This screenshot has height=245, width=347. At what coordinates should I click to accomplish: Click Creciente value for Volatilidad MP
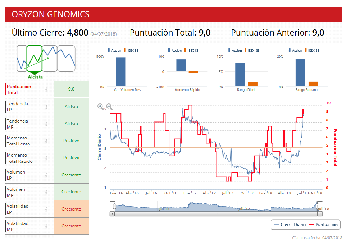click(x=71, y=226)
